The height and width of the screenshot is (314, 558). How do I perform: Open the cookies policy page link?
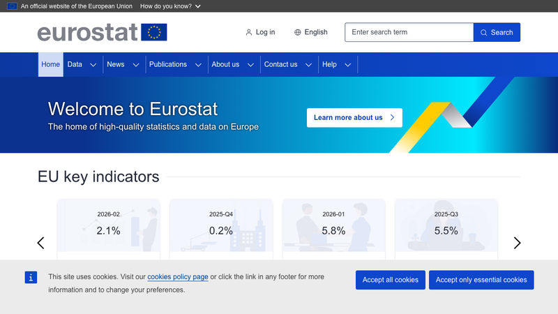point(178,276)
